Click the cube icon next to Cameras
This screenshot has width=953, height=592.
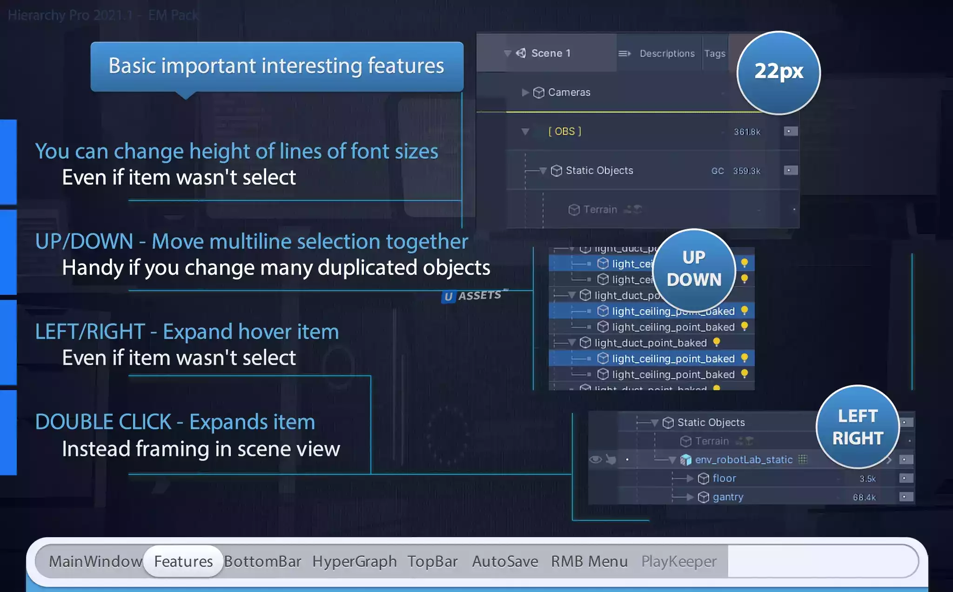[x=538, y=93]
